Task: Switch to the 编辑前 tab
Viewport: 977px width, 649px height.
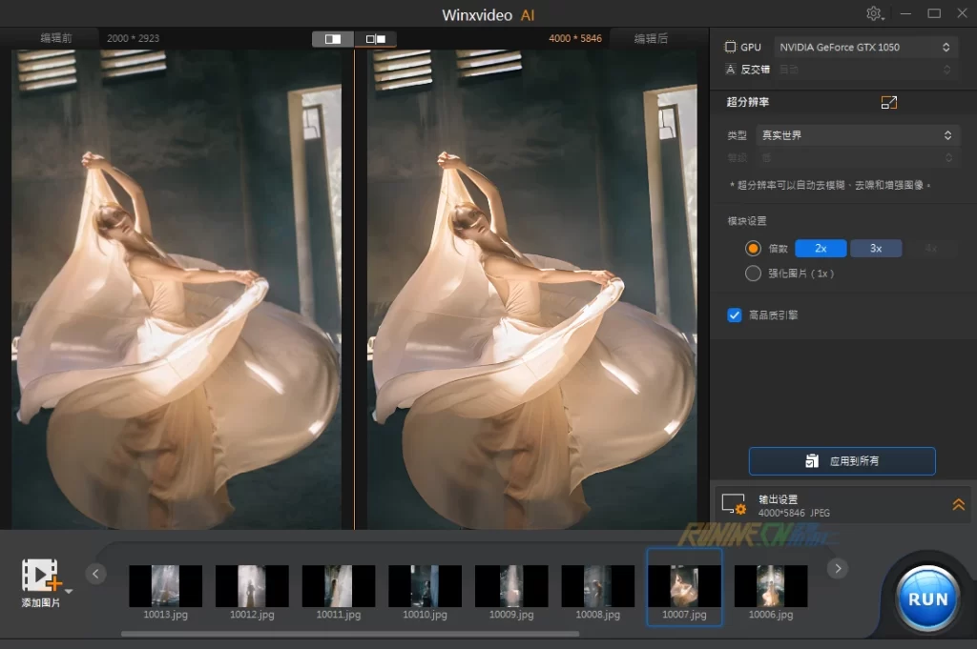Action: click(x=55, y=38)
